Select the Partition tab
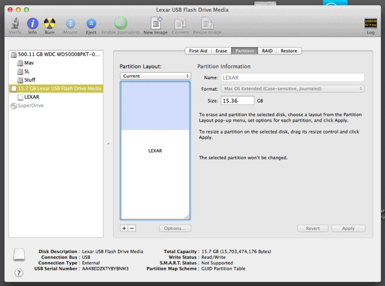The width and height of the screenshot is (385, 286). coord(245,51)
